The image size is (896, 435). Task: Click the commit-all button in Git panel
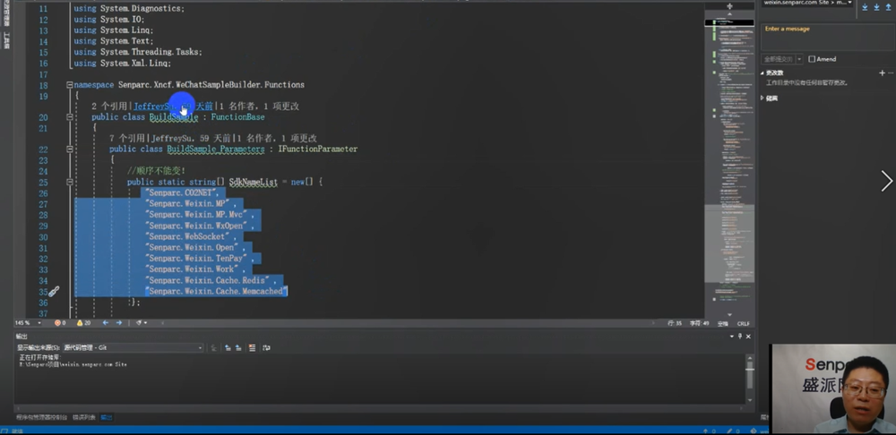(x=779, y=59)
